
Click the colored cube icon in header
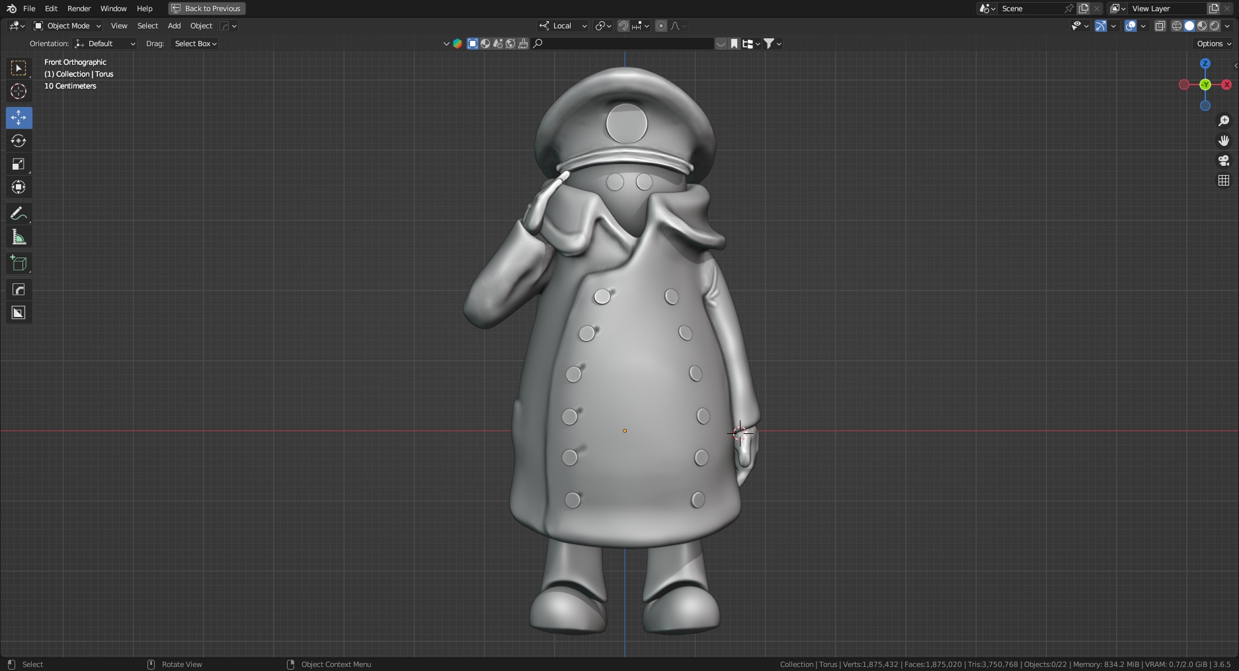[457, 44]
